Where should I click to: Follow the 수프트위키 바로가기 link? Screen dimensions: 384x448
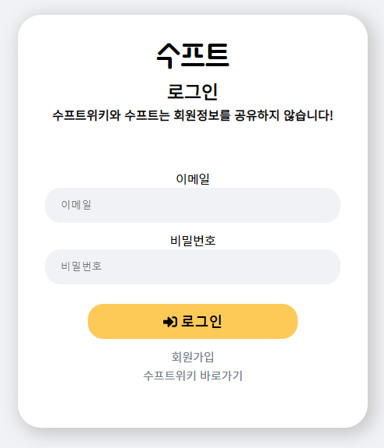193,376
